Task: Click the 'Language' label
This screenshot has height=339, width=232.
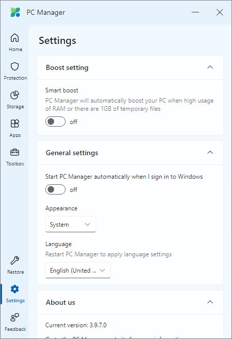Action: click(59, 244)
